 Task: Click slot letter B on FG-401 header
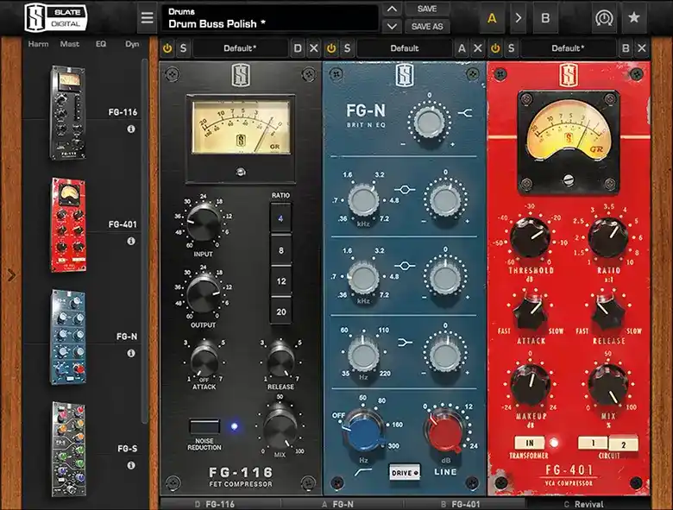coord(626,48)
